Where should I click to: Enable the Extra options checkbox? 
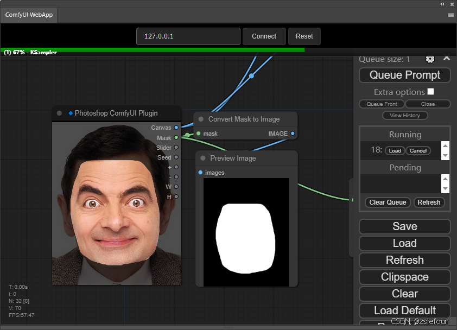(x=431, y=92)
